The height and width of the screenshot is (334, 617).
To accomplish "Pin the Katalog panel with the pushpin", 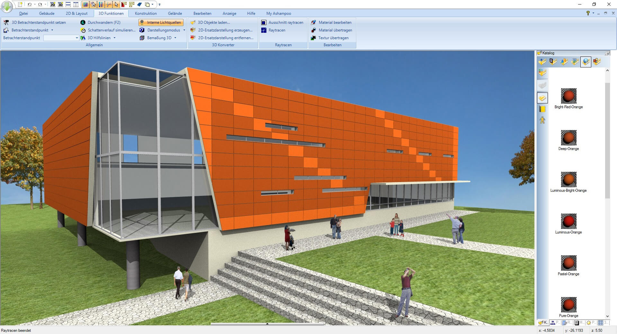I will (x=607, y=53).
